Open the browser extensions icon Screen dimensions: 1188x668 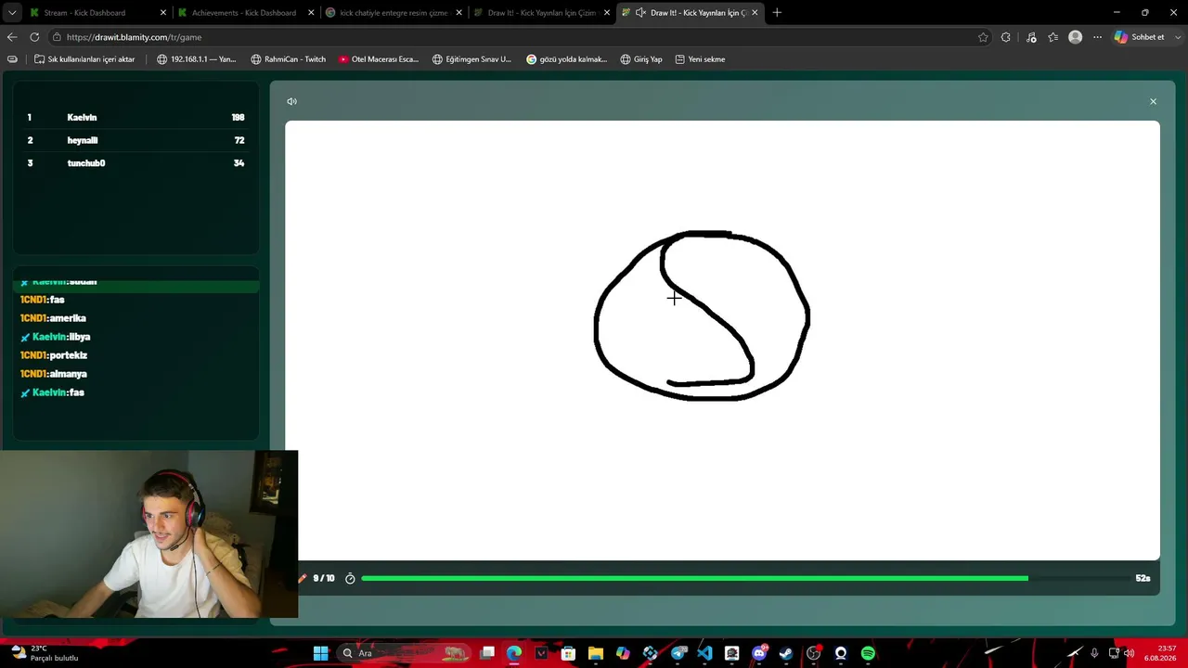coord(1006,37)
